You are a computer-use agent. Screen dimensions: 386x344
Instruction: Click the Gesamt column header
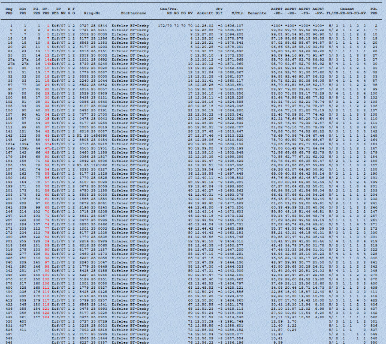click(x=347, y=9)
